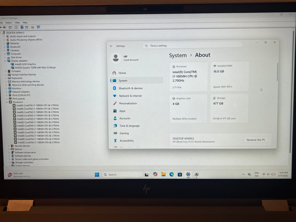Click Device Manager forward arrow toolbar icon
The height and width of the screenshot is (222, 296).
point(4,27)
